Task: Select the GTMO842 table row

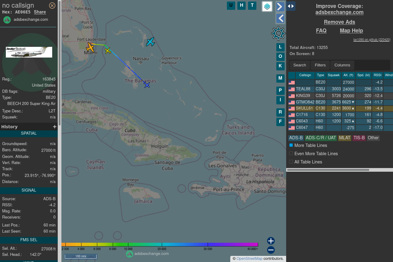Action: click(340, 102)
